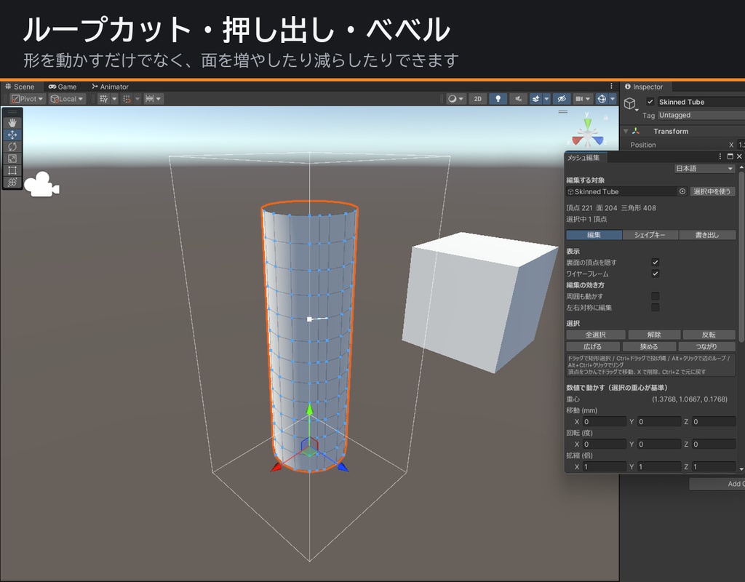Open the メッシュ編集 window three-dot menu
The height and width of the screenshot is (582, 745).
tap(720, 156)
